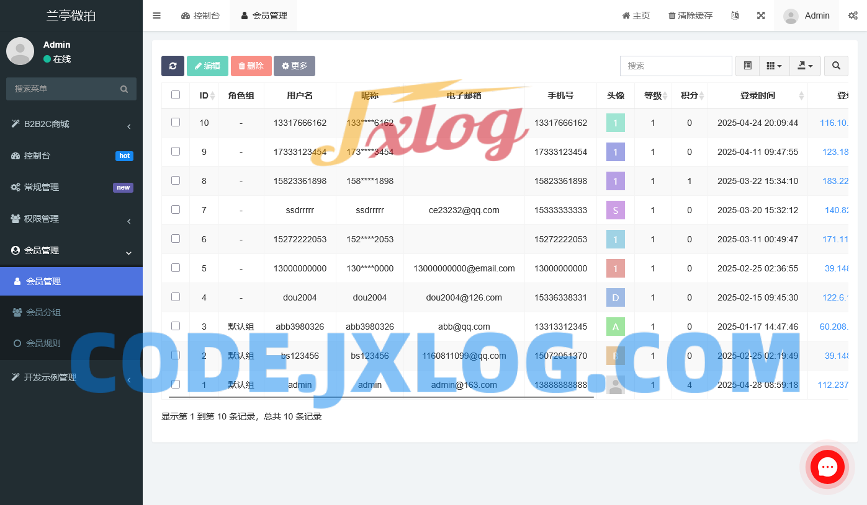Click the refresh table icon button

click(x=173, y=66)
